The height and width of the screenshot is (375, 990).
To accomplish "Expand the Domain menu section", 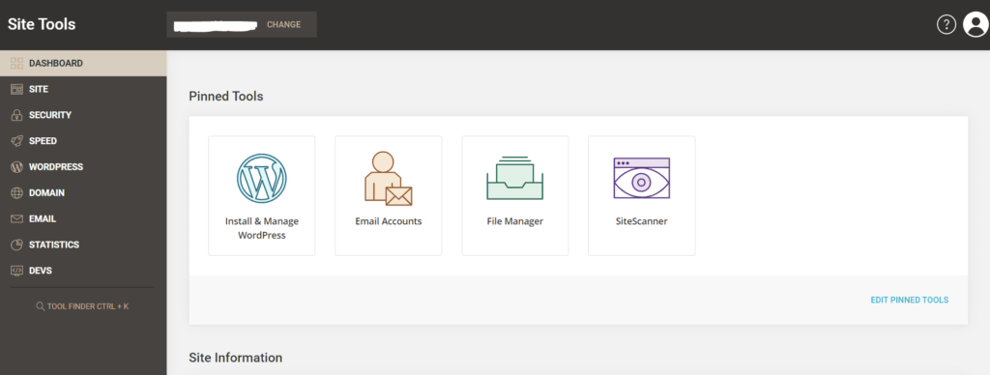I will pos(83,192).
